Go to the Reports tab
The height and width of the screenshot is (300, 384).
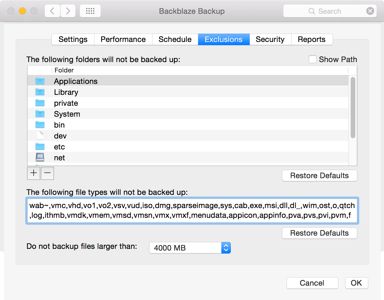point(312,39)
